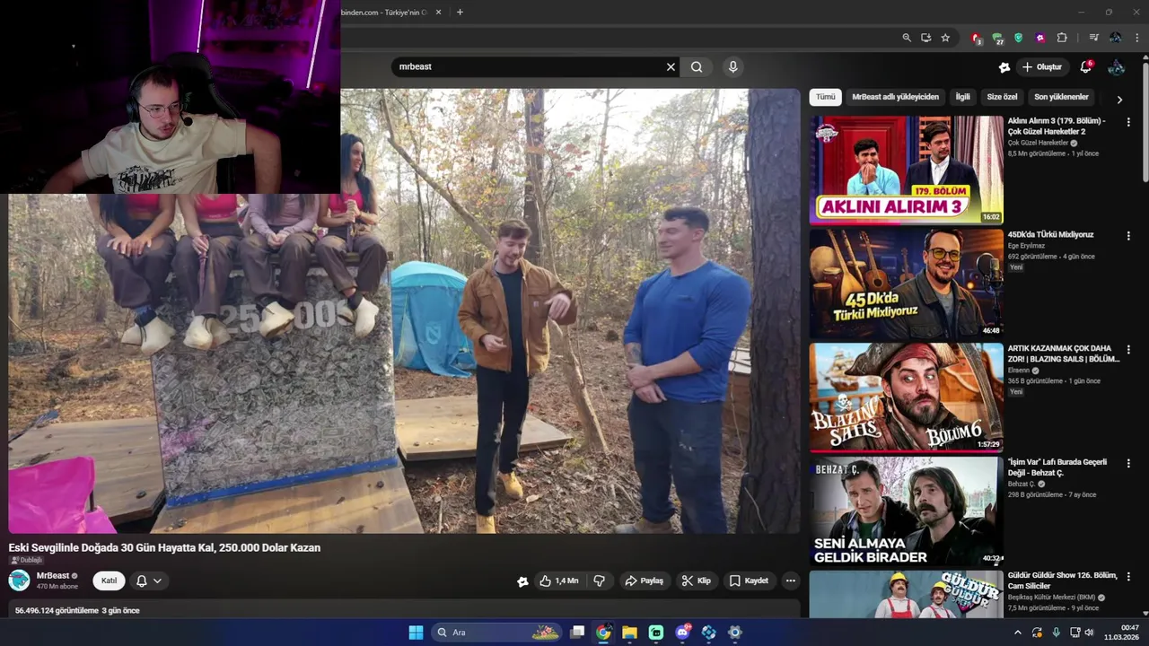
Task: Open the Blazing Sails Bölüm 6 thumbnail
Action: coord(906,397)
